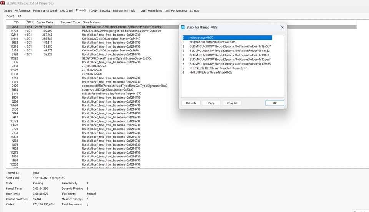The width and height of the screenshot is (369, 212).
Task: Open the Performance Graph tab
Action: pos(45,11)
